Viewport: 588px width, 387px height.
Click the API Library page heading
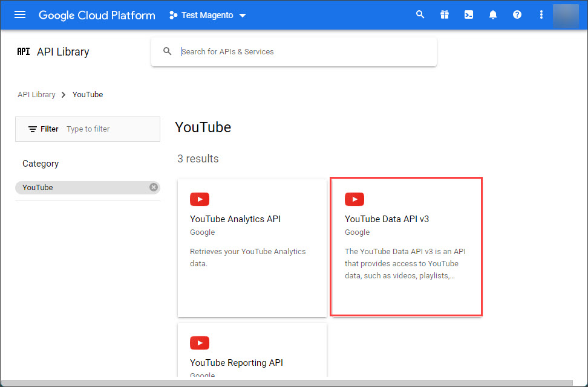point(63,52)
